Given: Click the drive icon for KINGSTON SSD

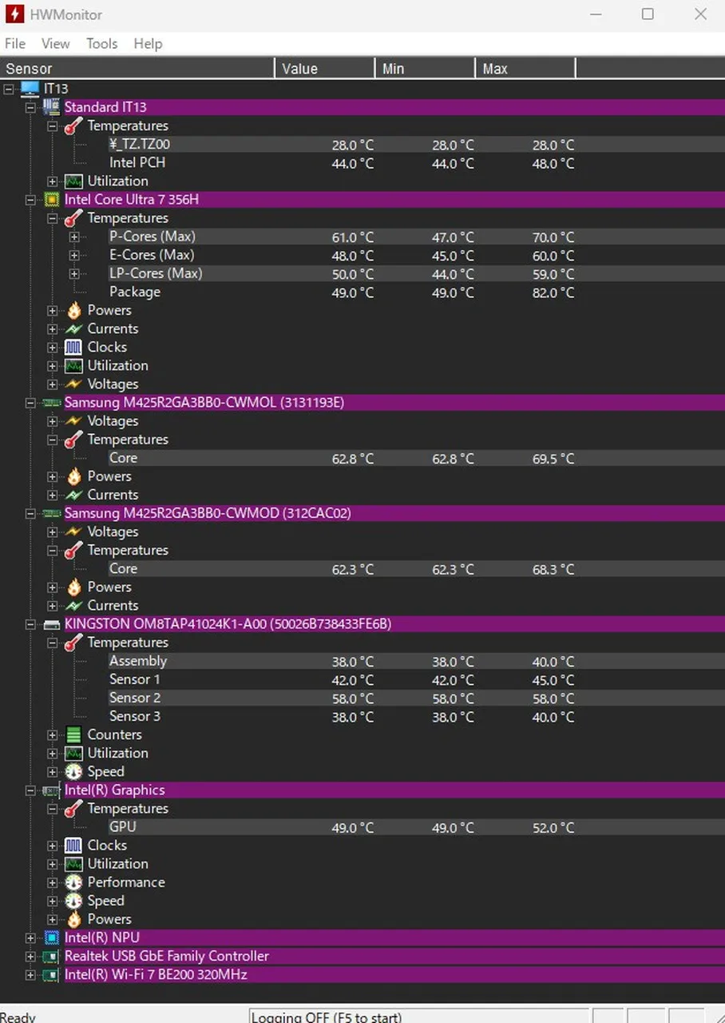Looking at the screenshot, I should click(x=51, y=624).
